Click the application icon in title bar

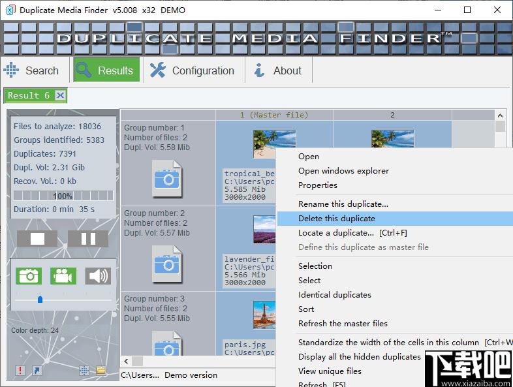click(x=11, y=10)
